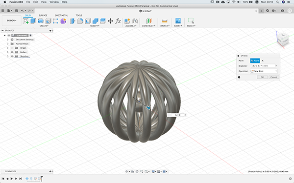Open macOS Spotlight search icon
This screenshot has height=183, width=294.
click(x=277, y=2)
